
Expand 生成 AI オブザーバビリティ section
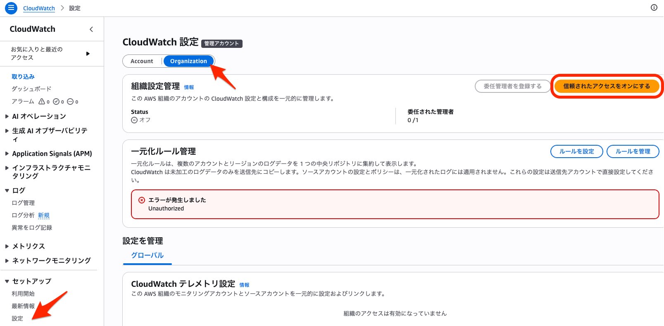(7, 131)
